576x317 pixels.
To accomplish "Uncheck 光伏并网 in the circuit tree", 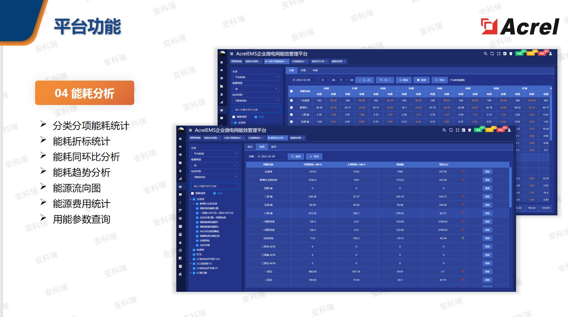I will click(x=197, y=245).
